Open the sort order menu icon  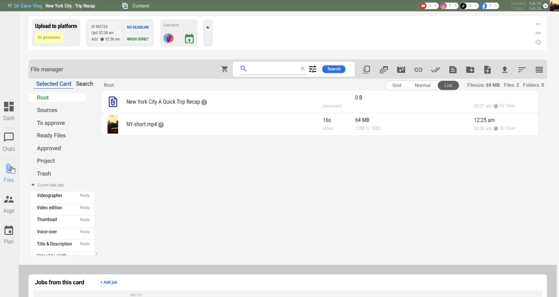[521, 70]
